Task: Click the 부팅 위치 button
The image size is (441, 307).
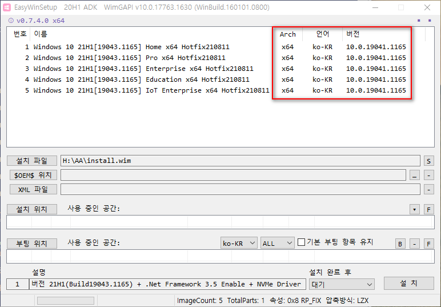Action: click(32, 244)
